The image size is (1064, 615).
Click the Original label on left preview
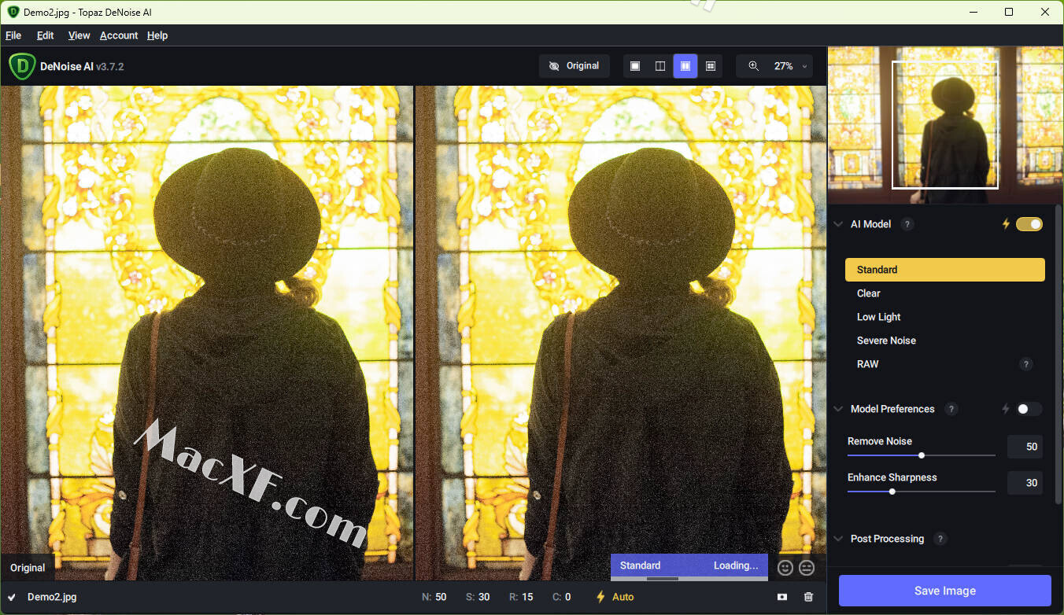pyautogui.click(x=28, y=568)
